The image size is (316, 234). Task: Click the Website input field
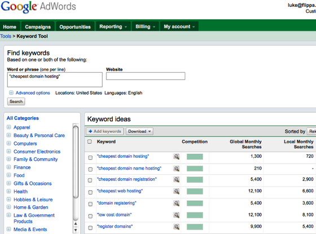coord(146,76)
